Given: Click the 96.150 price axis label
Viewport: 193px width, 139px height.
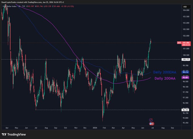Looking at the screenshot, I should [x=186, y=113].
